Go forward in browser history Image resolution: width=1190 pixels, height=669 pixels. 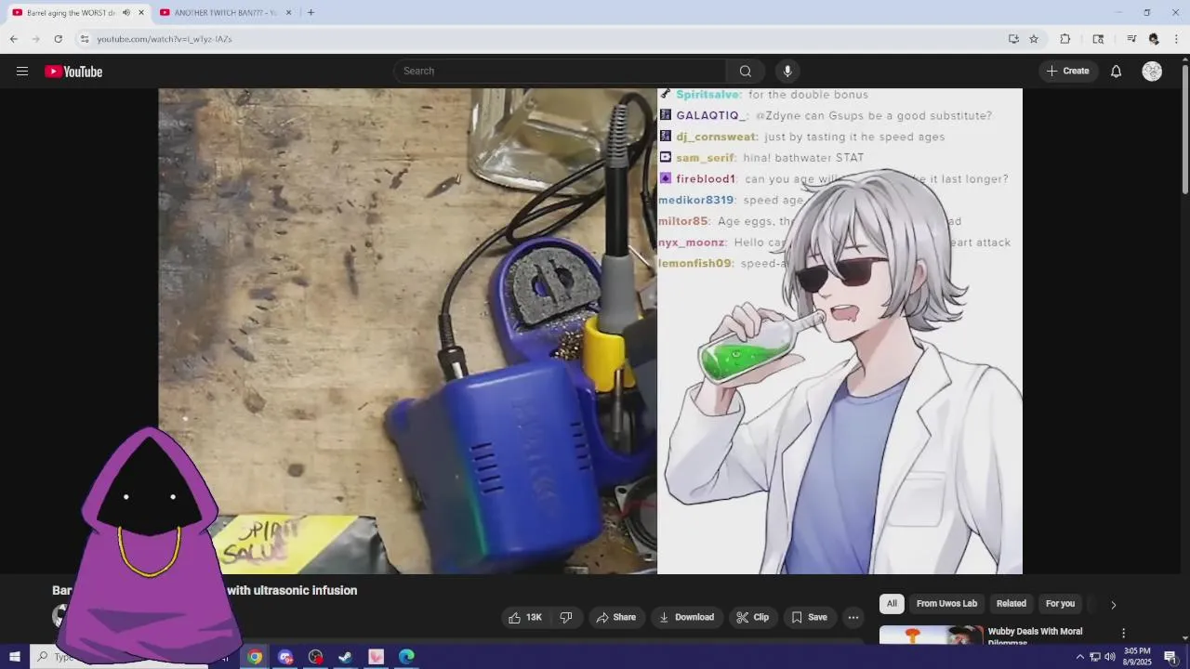(x=36, y=39)
